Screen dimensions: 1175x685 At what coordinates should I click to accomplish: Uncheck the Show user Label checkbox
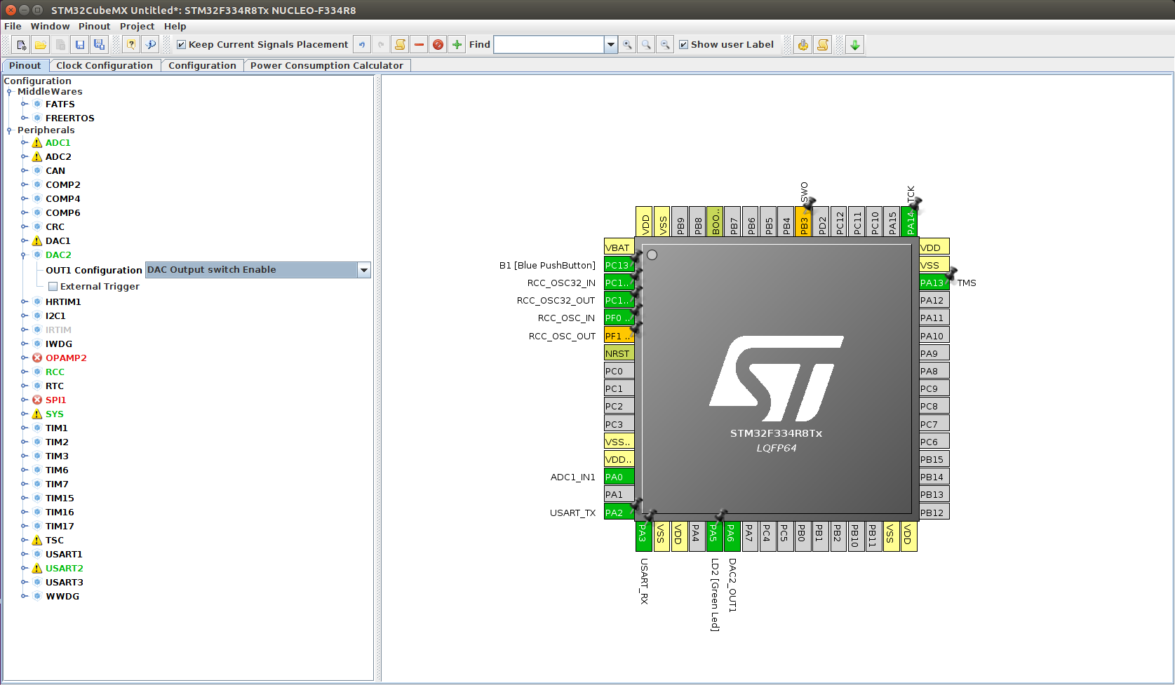[x=683, y=45]
